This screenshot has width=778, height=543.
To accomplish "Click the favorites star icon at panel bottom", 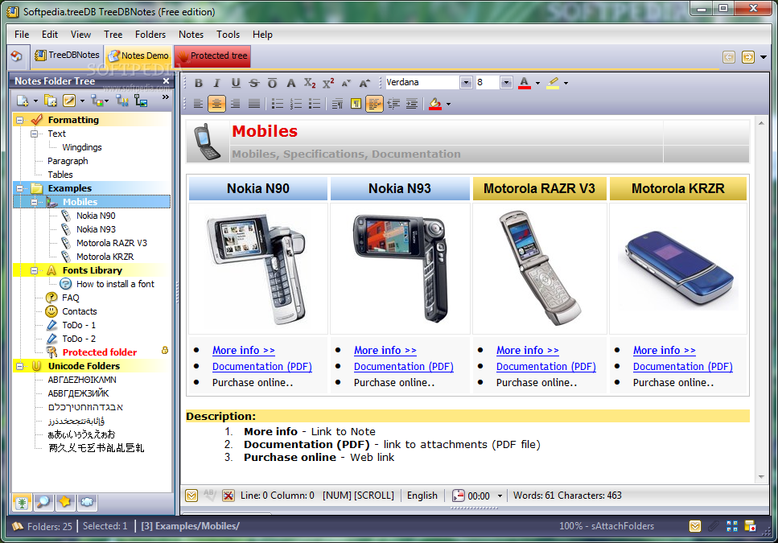I will (64, 502).
